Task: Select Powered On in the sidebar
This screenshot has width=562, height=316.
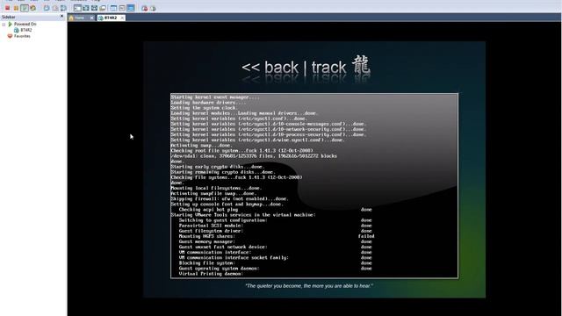Action: (x=25, y=24)
